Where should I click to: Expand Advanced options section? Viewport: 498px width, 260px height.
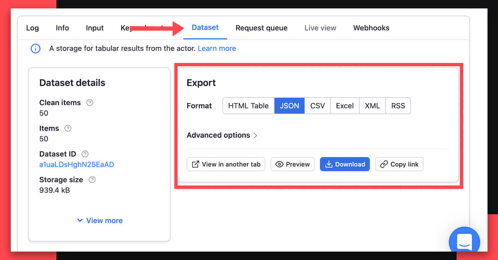[222, 135]
